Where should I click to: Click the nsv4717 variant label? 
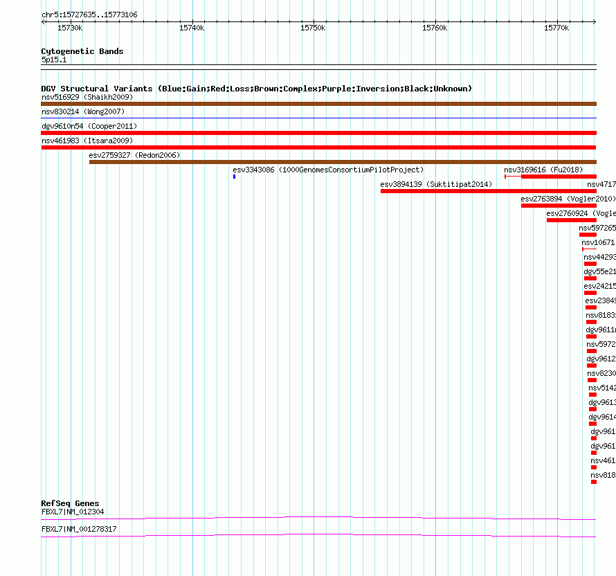pyautogui.click(x=601, y=184)
